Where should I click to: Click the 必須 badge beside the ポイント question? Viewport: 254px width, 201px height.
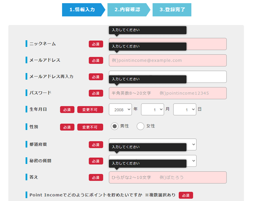click(186, 195)
